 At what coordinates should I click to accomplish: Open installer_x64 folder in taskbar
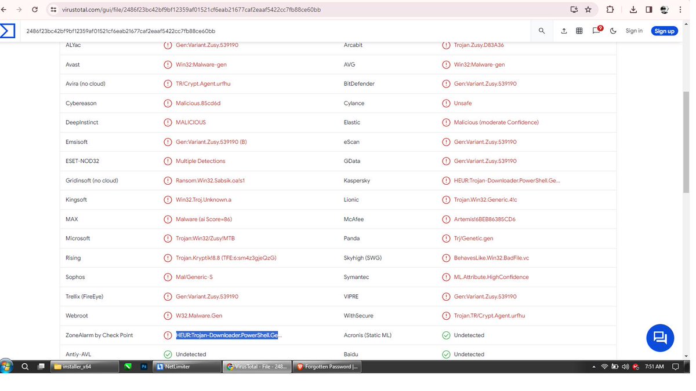point(84,367)
